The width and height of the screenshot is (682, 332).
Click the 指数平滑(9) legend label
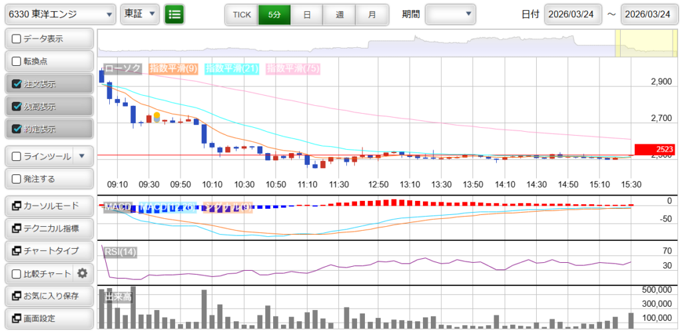coord(173,68)
